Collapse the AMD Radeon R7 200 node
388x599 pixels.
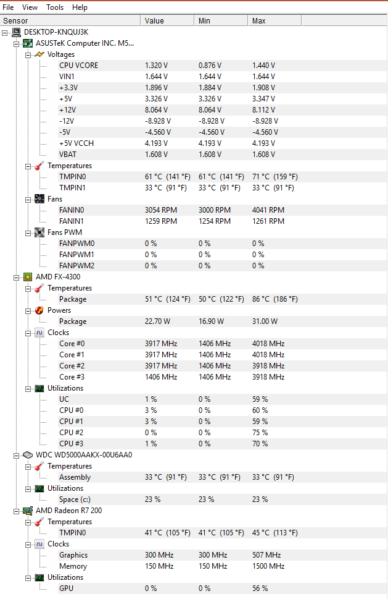point(16,511)
